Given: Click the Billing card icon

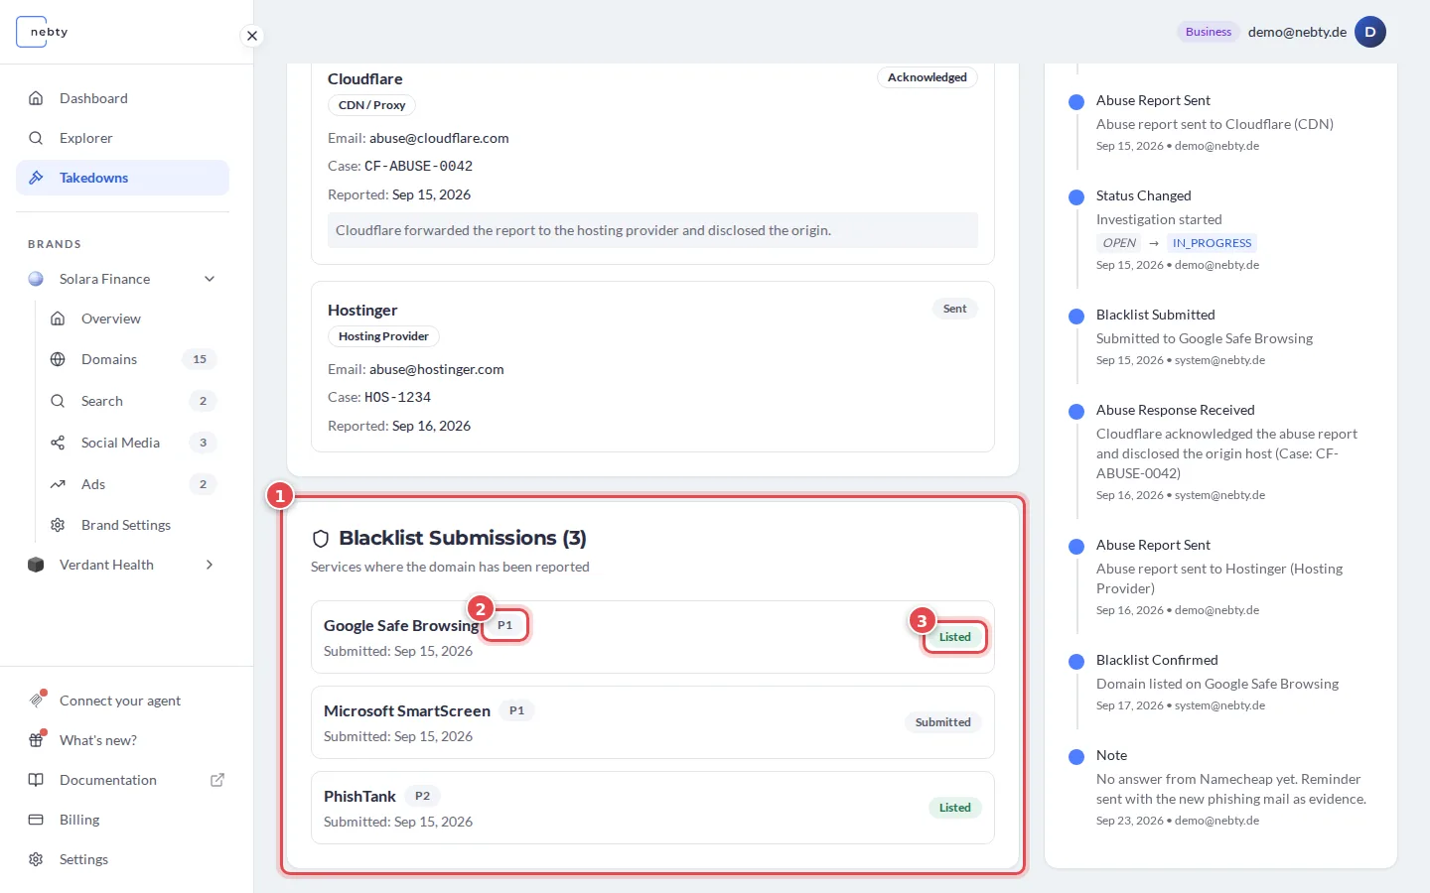Looking at the screenshot, I should pos(36,820).
